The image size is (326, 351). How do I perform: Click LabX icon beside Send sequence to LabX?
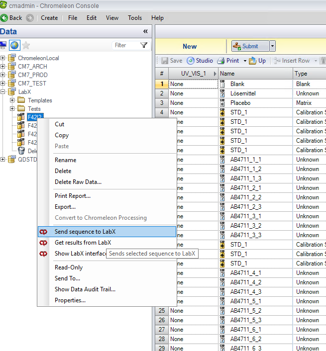pos(43,232)
